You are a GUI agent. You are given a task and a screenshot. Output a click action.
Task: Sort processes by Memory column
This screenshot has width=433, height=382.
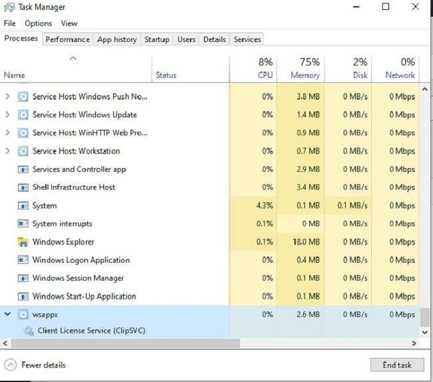click(300, 69)
